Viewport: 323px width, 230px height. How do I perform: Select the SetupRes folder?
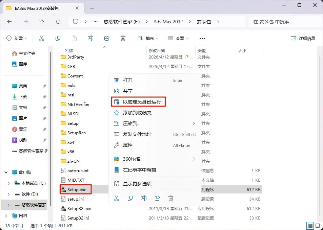[73, 133]
